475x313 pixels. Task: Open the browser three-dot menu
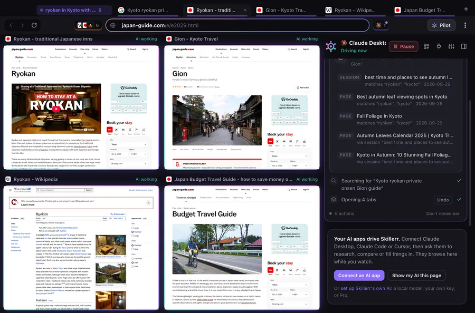(x=465, y=25)
